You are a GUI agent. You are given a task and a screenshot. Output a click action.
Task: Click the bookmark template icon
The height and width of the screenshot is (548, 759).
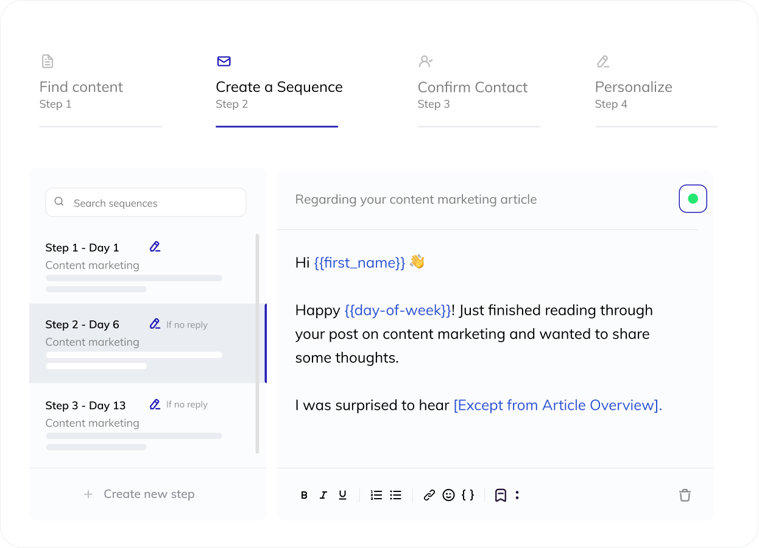(501, 495)
